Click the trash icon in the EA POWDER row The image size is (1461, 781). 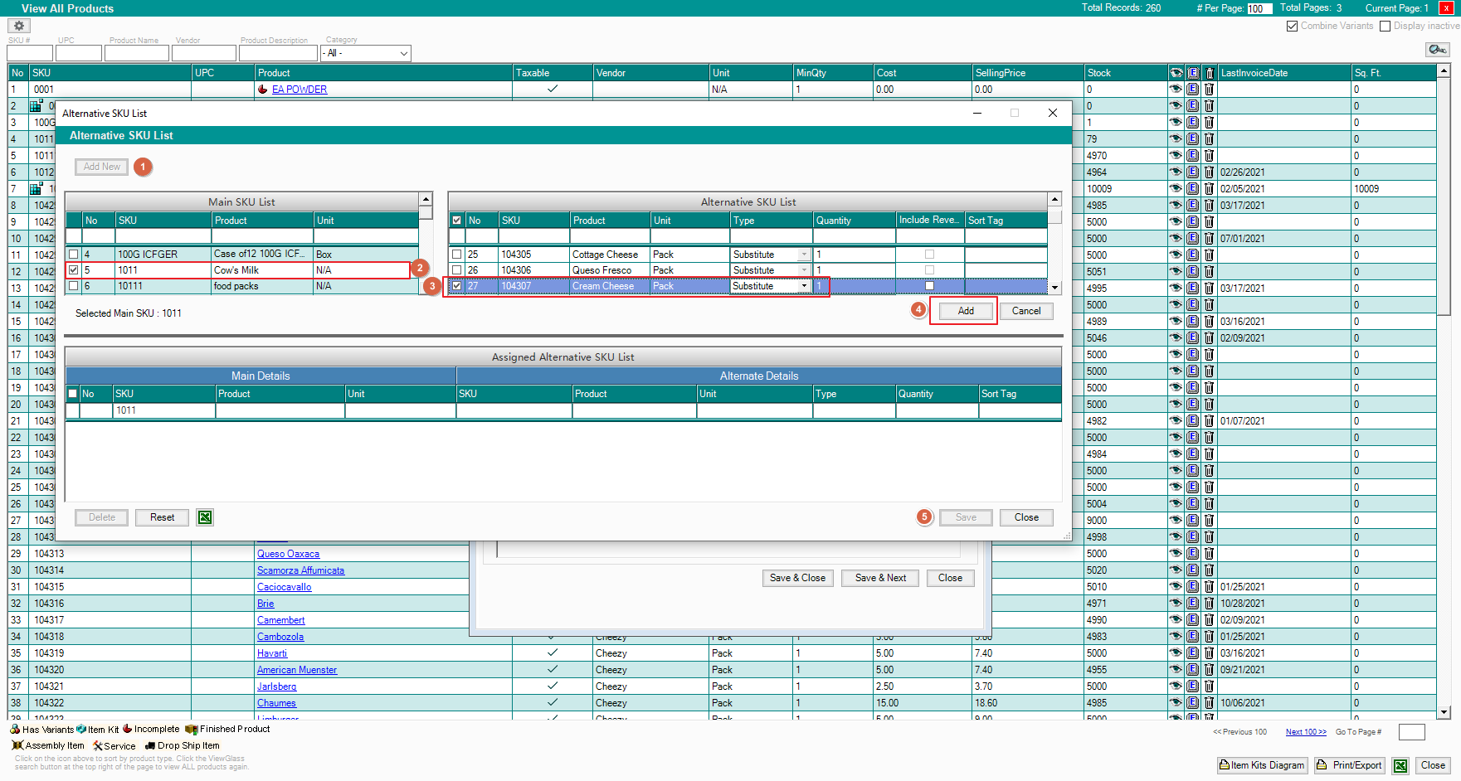click(x=1209, y=90)
